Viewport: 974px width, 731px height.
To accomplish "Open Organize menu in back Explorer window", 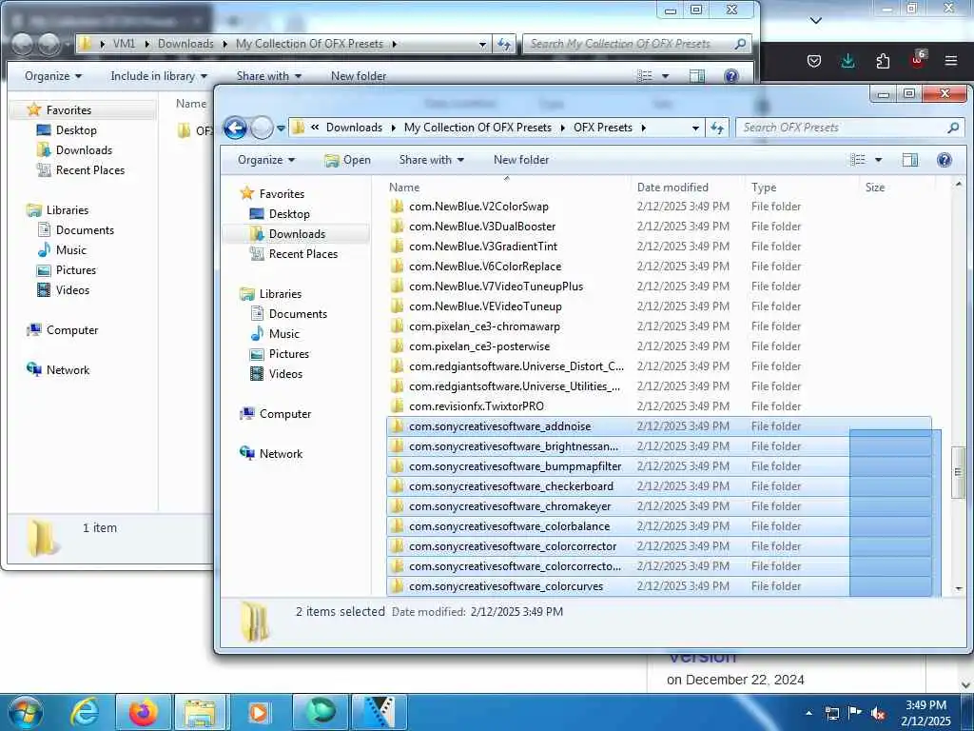I will pos(53,76).
